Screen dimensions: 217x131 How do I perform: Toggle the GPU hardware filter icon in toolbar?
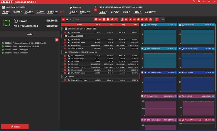pos(100,20)
